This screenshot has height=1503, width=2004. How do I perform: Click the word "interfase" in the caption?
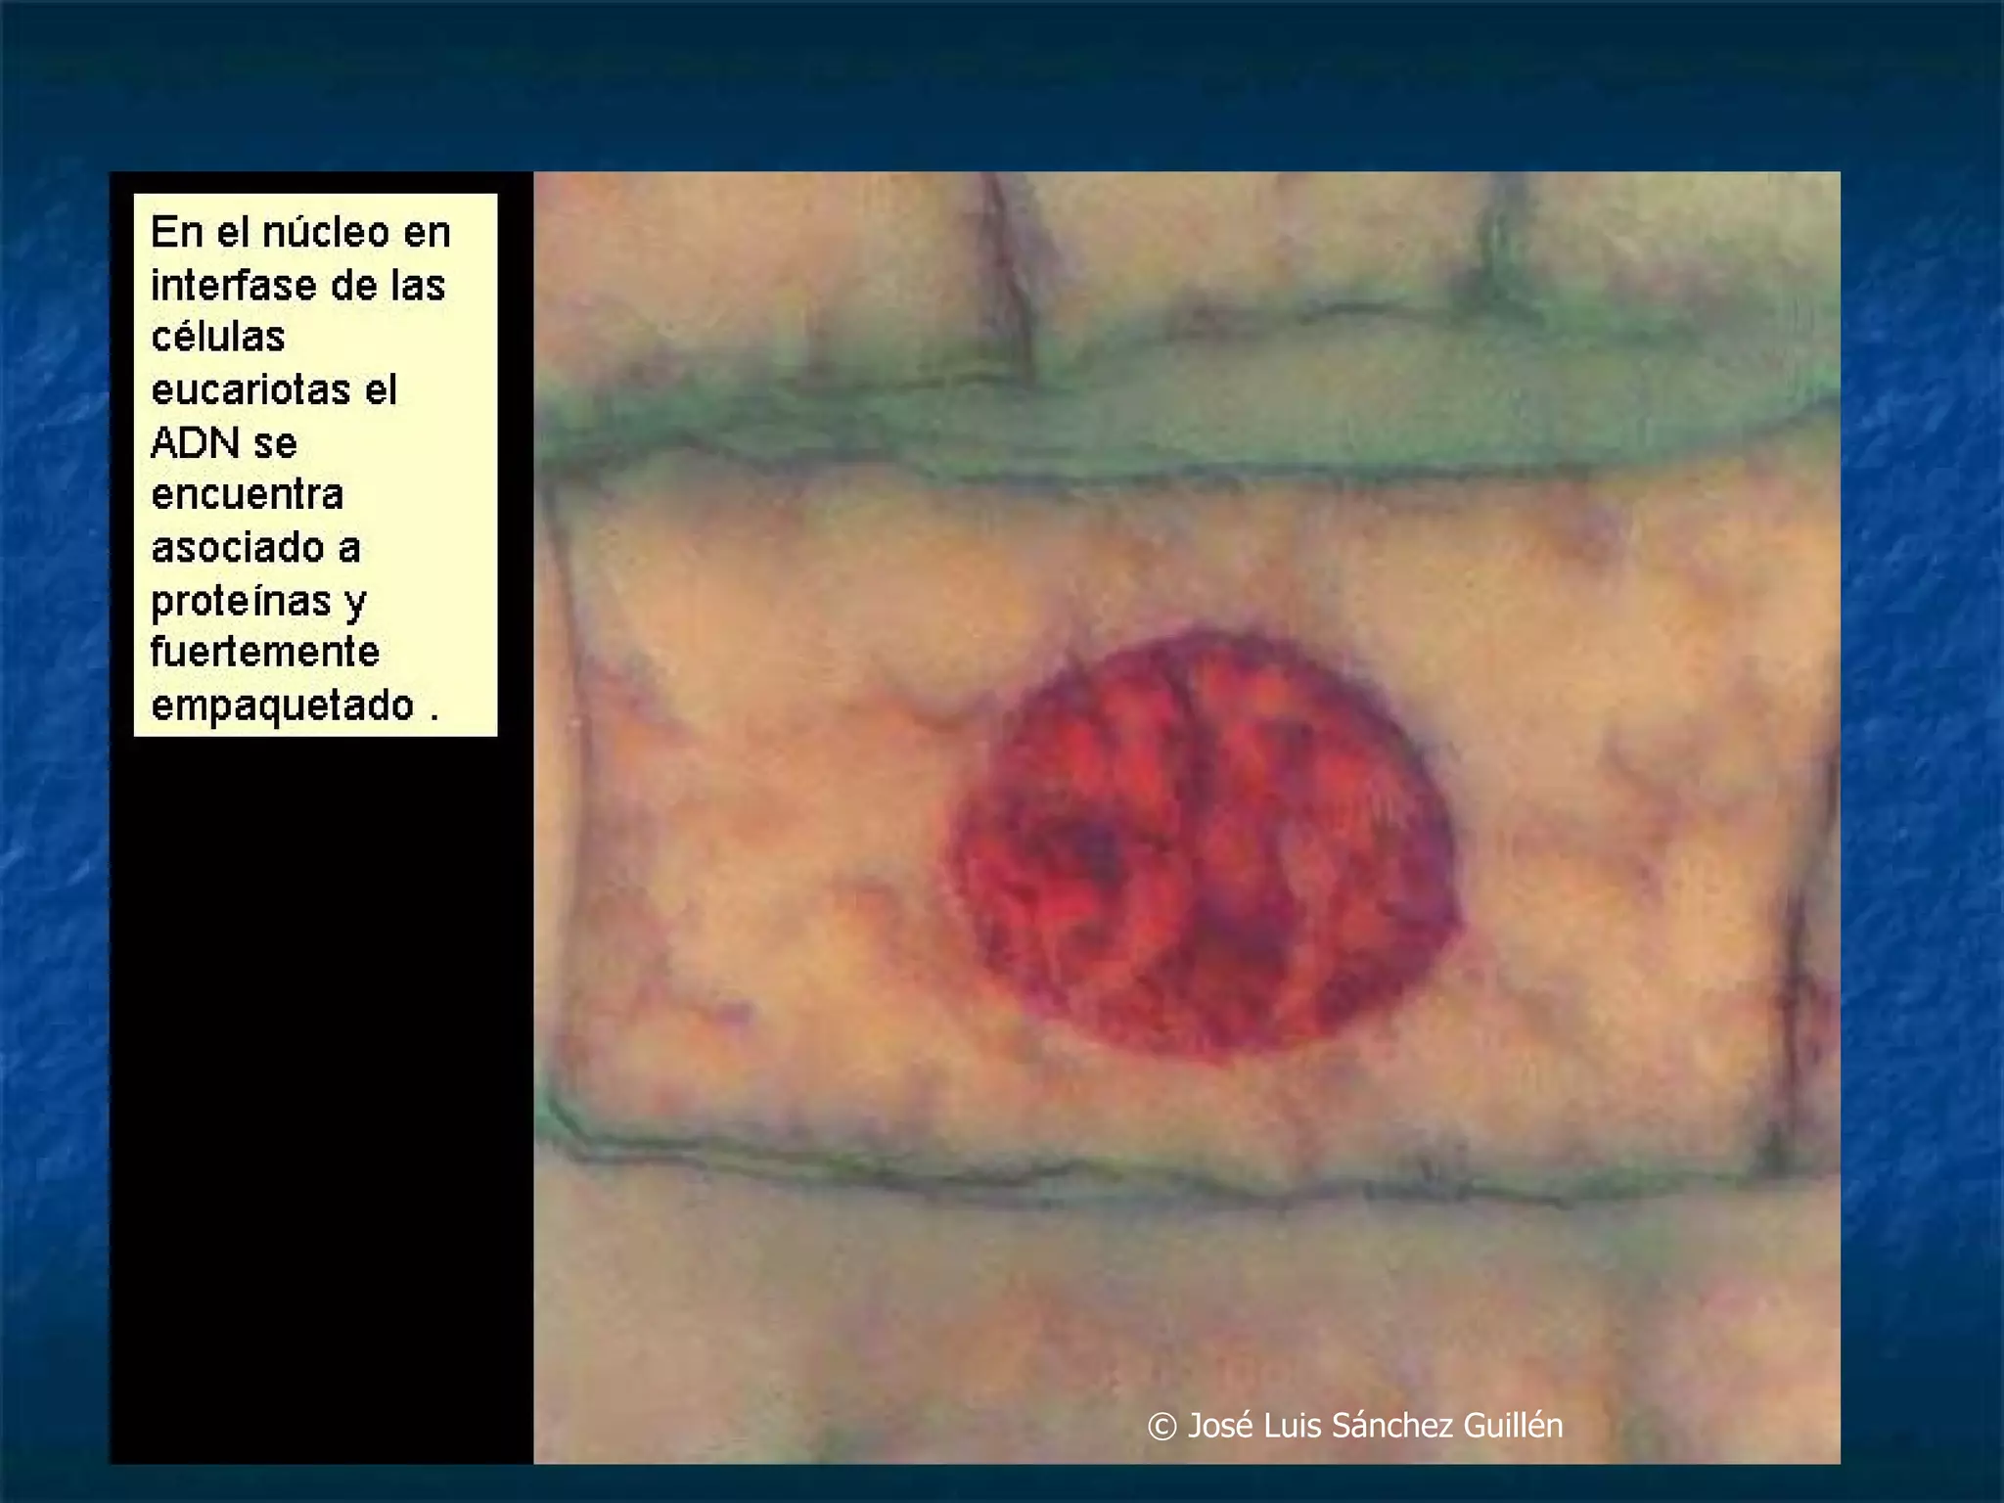tap(233, 286)
